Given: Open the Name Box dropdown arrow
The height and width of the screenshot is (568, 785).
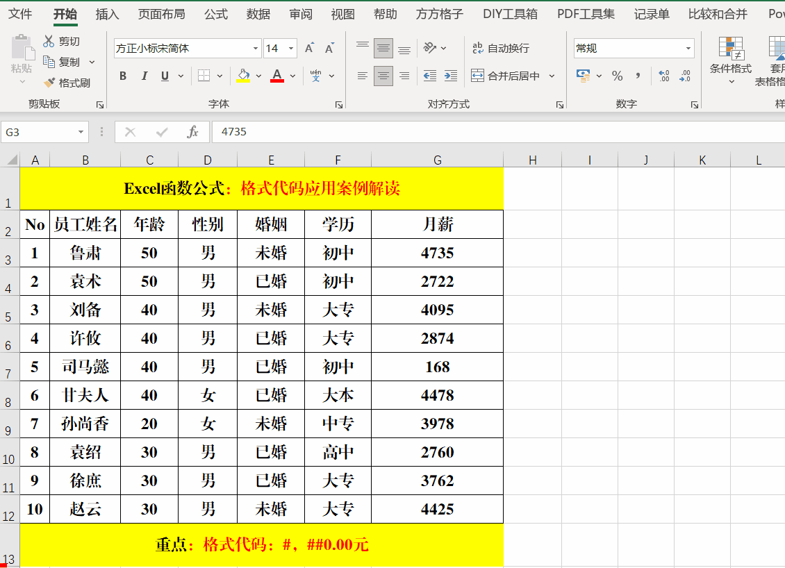Looking at the screenshot, I should point(81,132).
